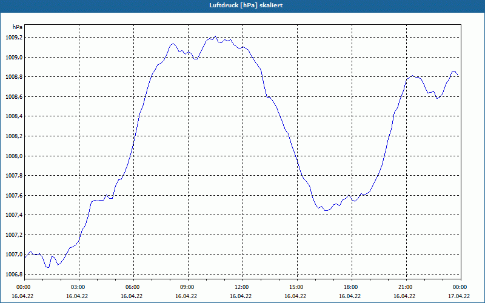Select the '1008,0' y-axis value
Screen dimensions: 485x303
click(x=14, y=156)
